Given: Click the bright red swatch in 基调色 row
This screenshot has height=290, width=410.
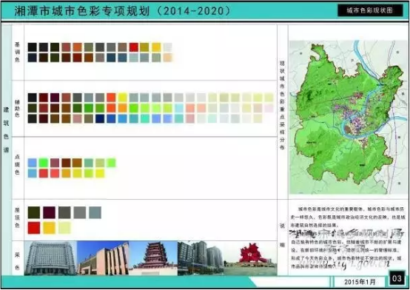Looking at the screenshot, I should point(134,47).
